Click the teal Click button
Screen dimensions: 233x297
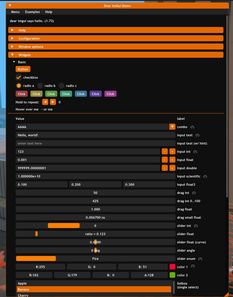tap(66, 94)
